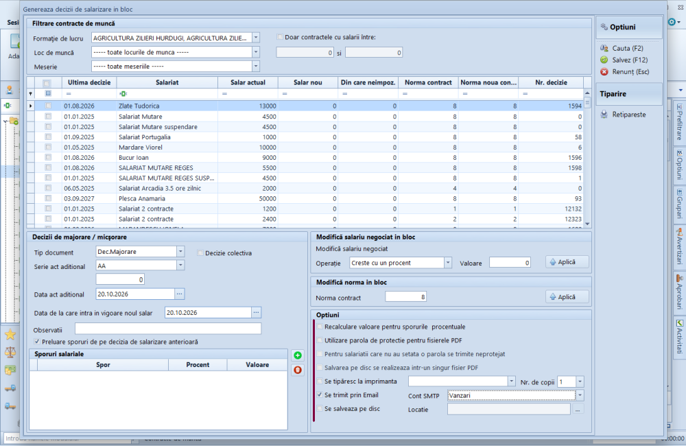Click the Nr. decizie column header
Viewport: 686px width, 446px height.
(551, 82)
